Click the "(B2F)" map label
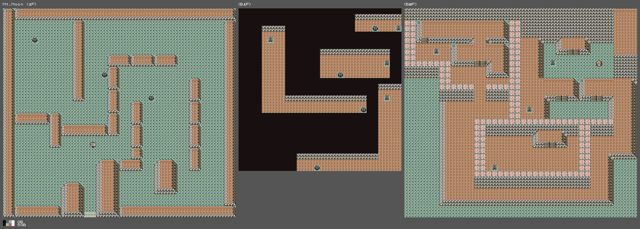This screenshot has height=229, width=640. [411, 4]
